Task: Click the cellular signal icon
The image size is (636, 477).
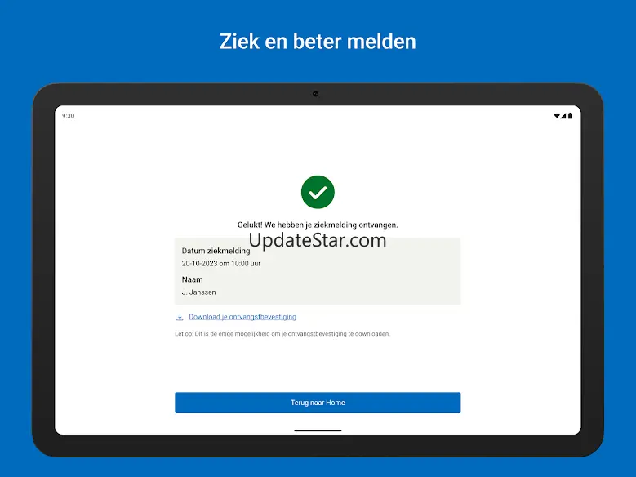Action: click(x=563, y=116)
